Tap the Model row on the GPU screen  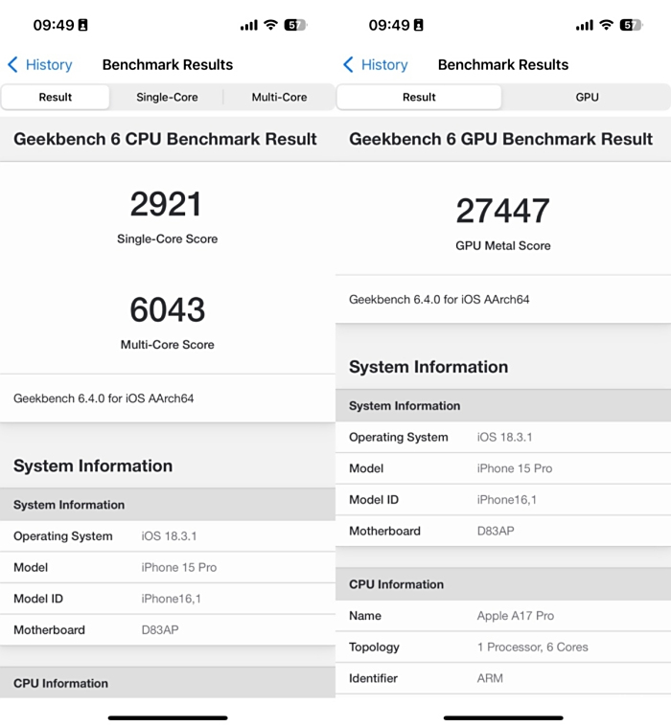pyautogui.click(x=503, y=468)
